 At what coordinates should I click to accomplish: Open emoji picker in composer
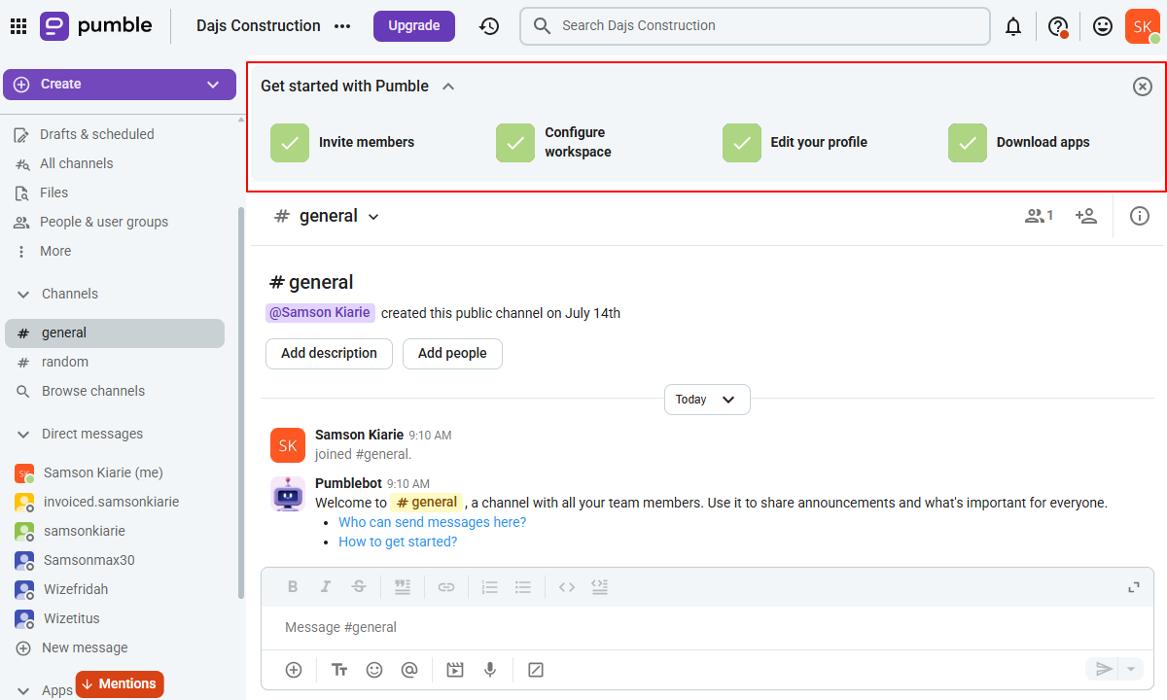[374, 669]
